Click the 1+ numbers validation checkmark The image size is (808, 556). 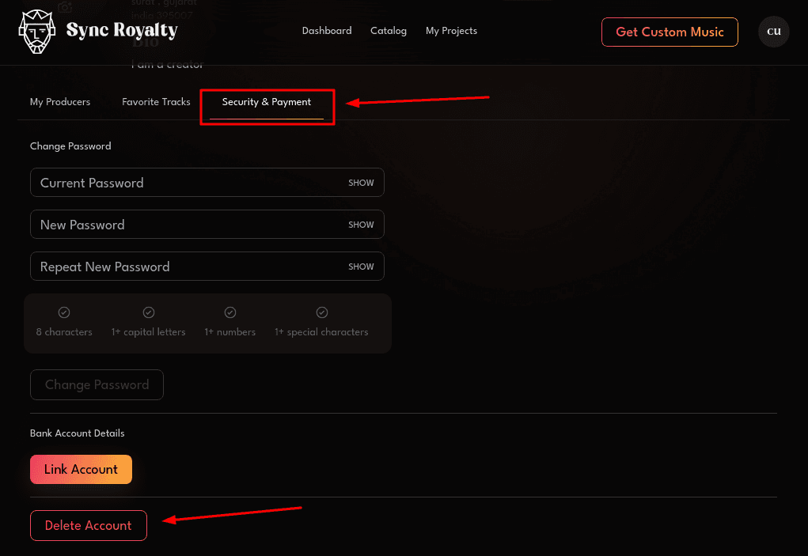230,312
